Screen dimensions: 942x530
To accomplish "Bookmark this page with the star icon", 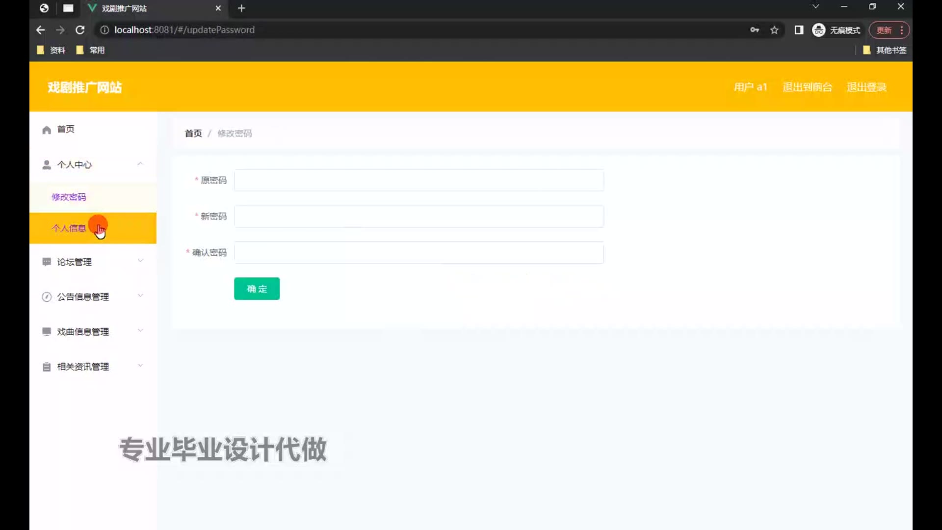I will pyautogui.click(x=774, y=30).
